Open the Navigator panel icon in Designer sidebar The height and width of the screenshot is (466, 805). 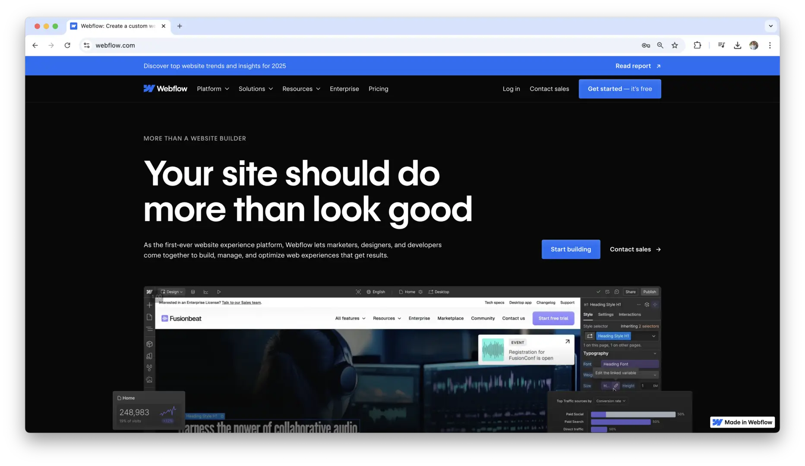click(149, 329)
